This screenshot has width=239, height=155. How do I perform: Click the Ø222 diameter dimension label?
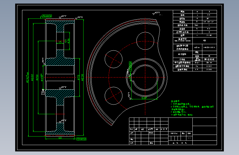point(32,77)
